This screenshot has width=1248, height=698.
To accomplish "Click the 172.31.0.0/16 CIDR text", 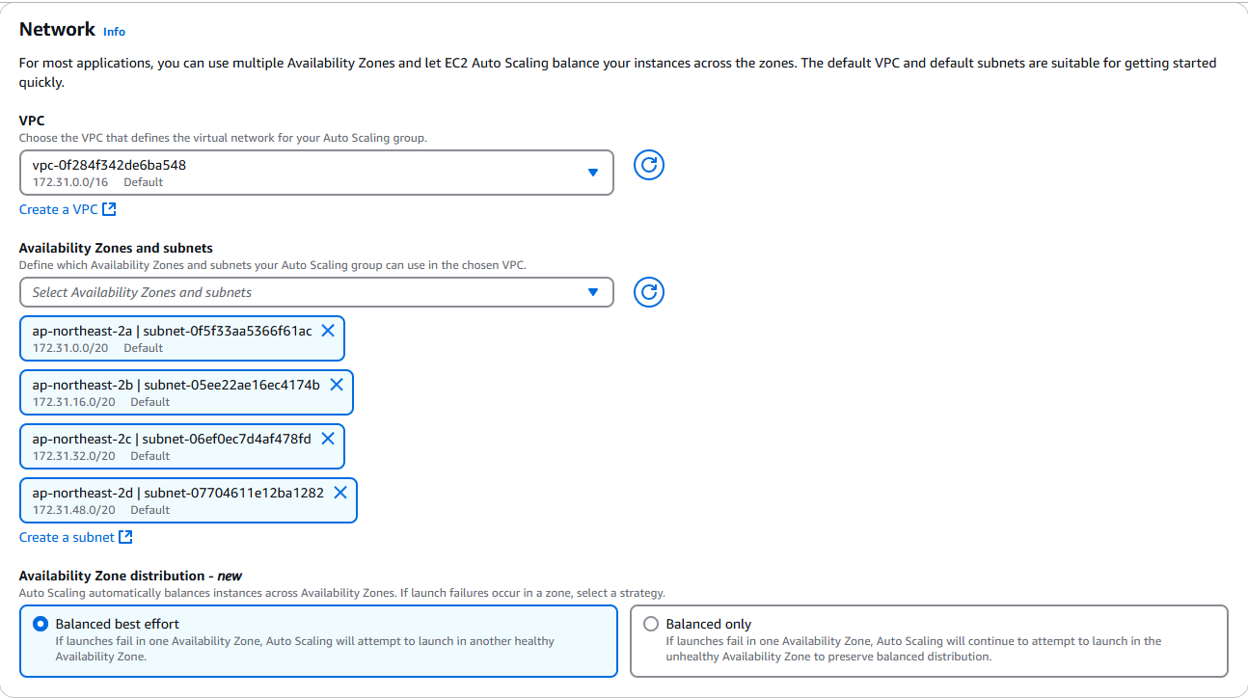I will pos(70,182).
